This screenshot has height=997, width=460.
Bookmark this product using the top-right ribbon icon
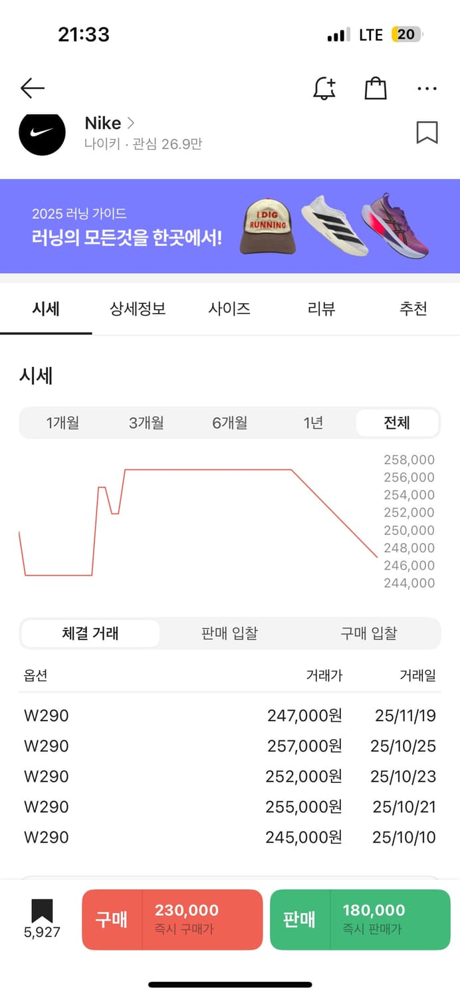427,133
